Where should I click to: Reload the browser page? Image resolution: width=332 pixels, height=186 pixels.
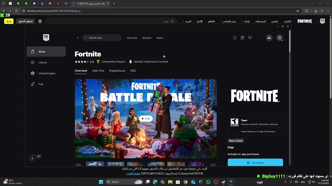(x=16, y=11)
